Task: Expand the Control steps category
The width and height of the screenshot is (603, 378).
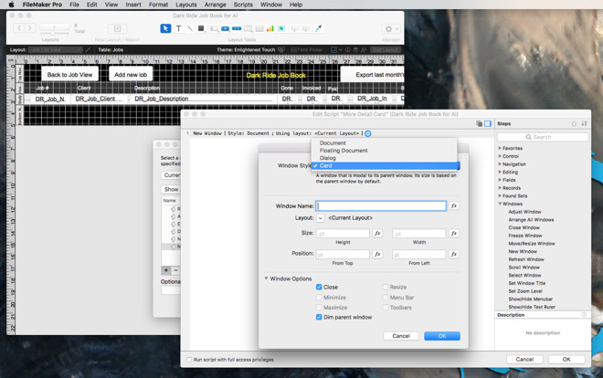Action: tap(500, 156)
